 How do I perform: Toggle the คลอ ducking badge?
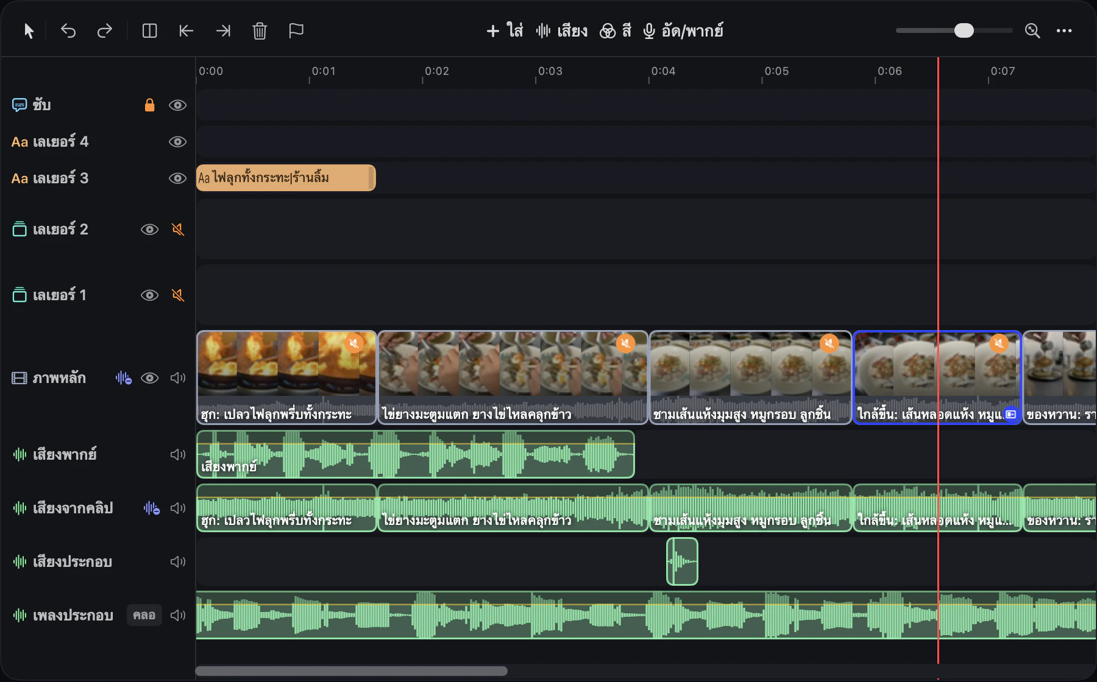(x=144, y=615)
